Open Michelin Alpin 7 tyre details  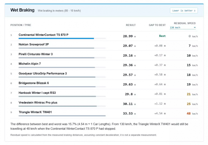pos(30,64)
